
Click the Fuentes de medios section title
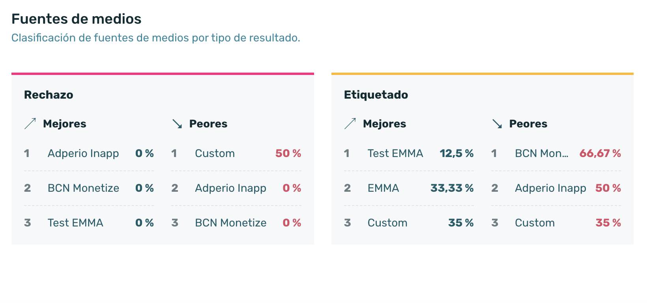tap(76, 19)
